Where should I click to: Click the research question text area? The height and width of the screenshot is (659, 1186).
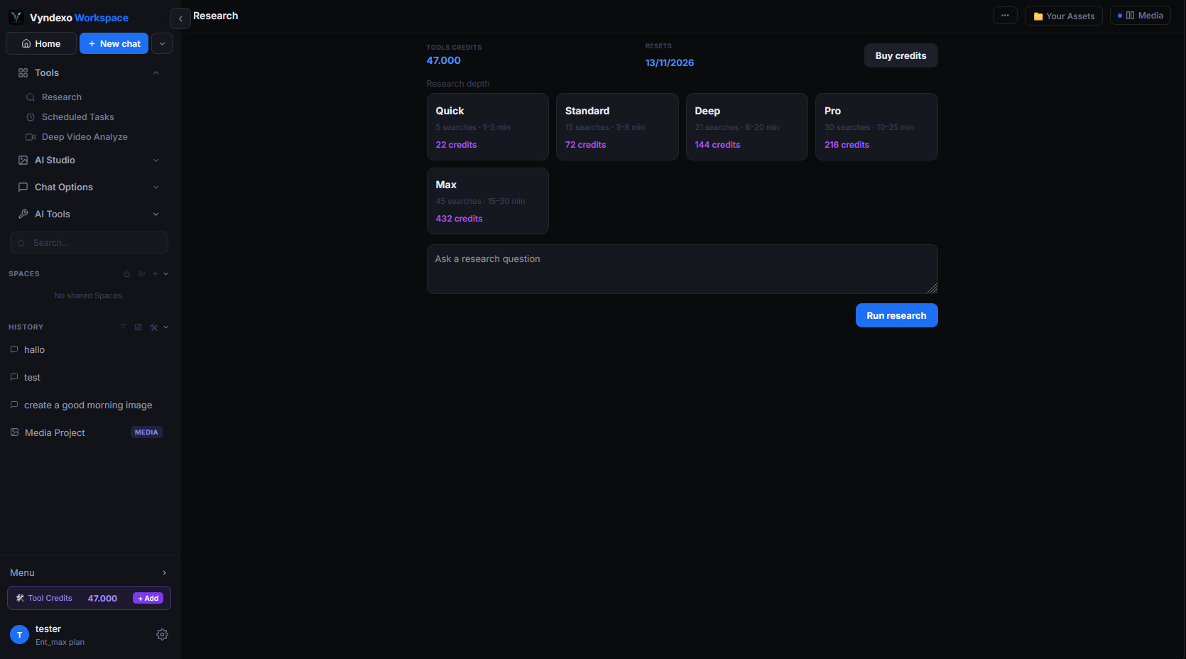point(682,269)
